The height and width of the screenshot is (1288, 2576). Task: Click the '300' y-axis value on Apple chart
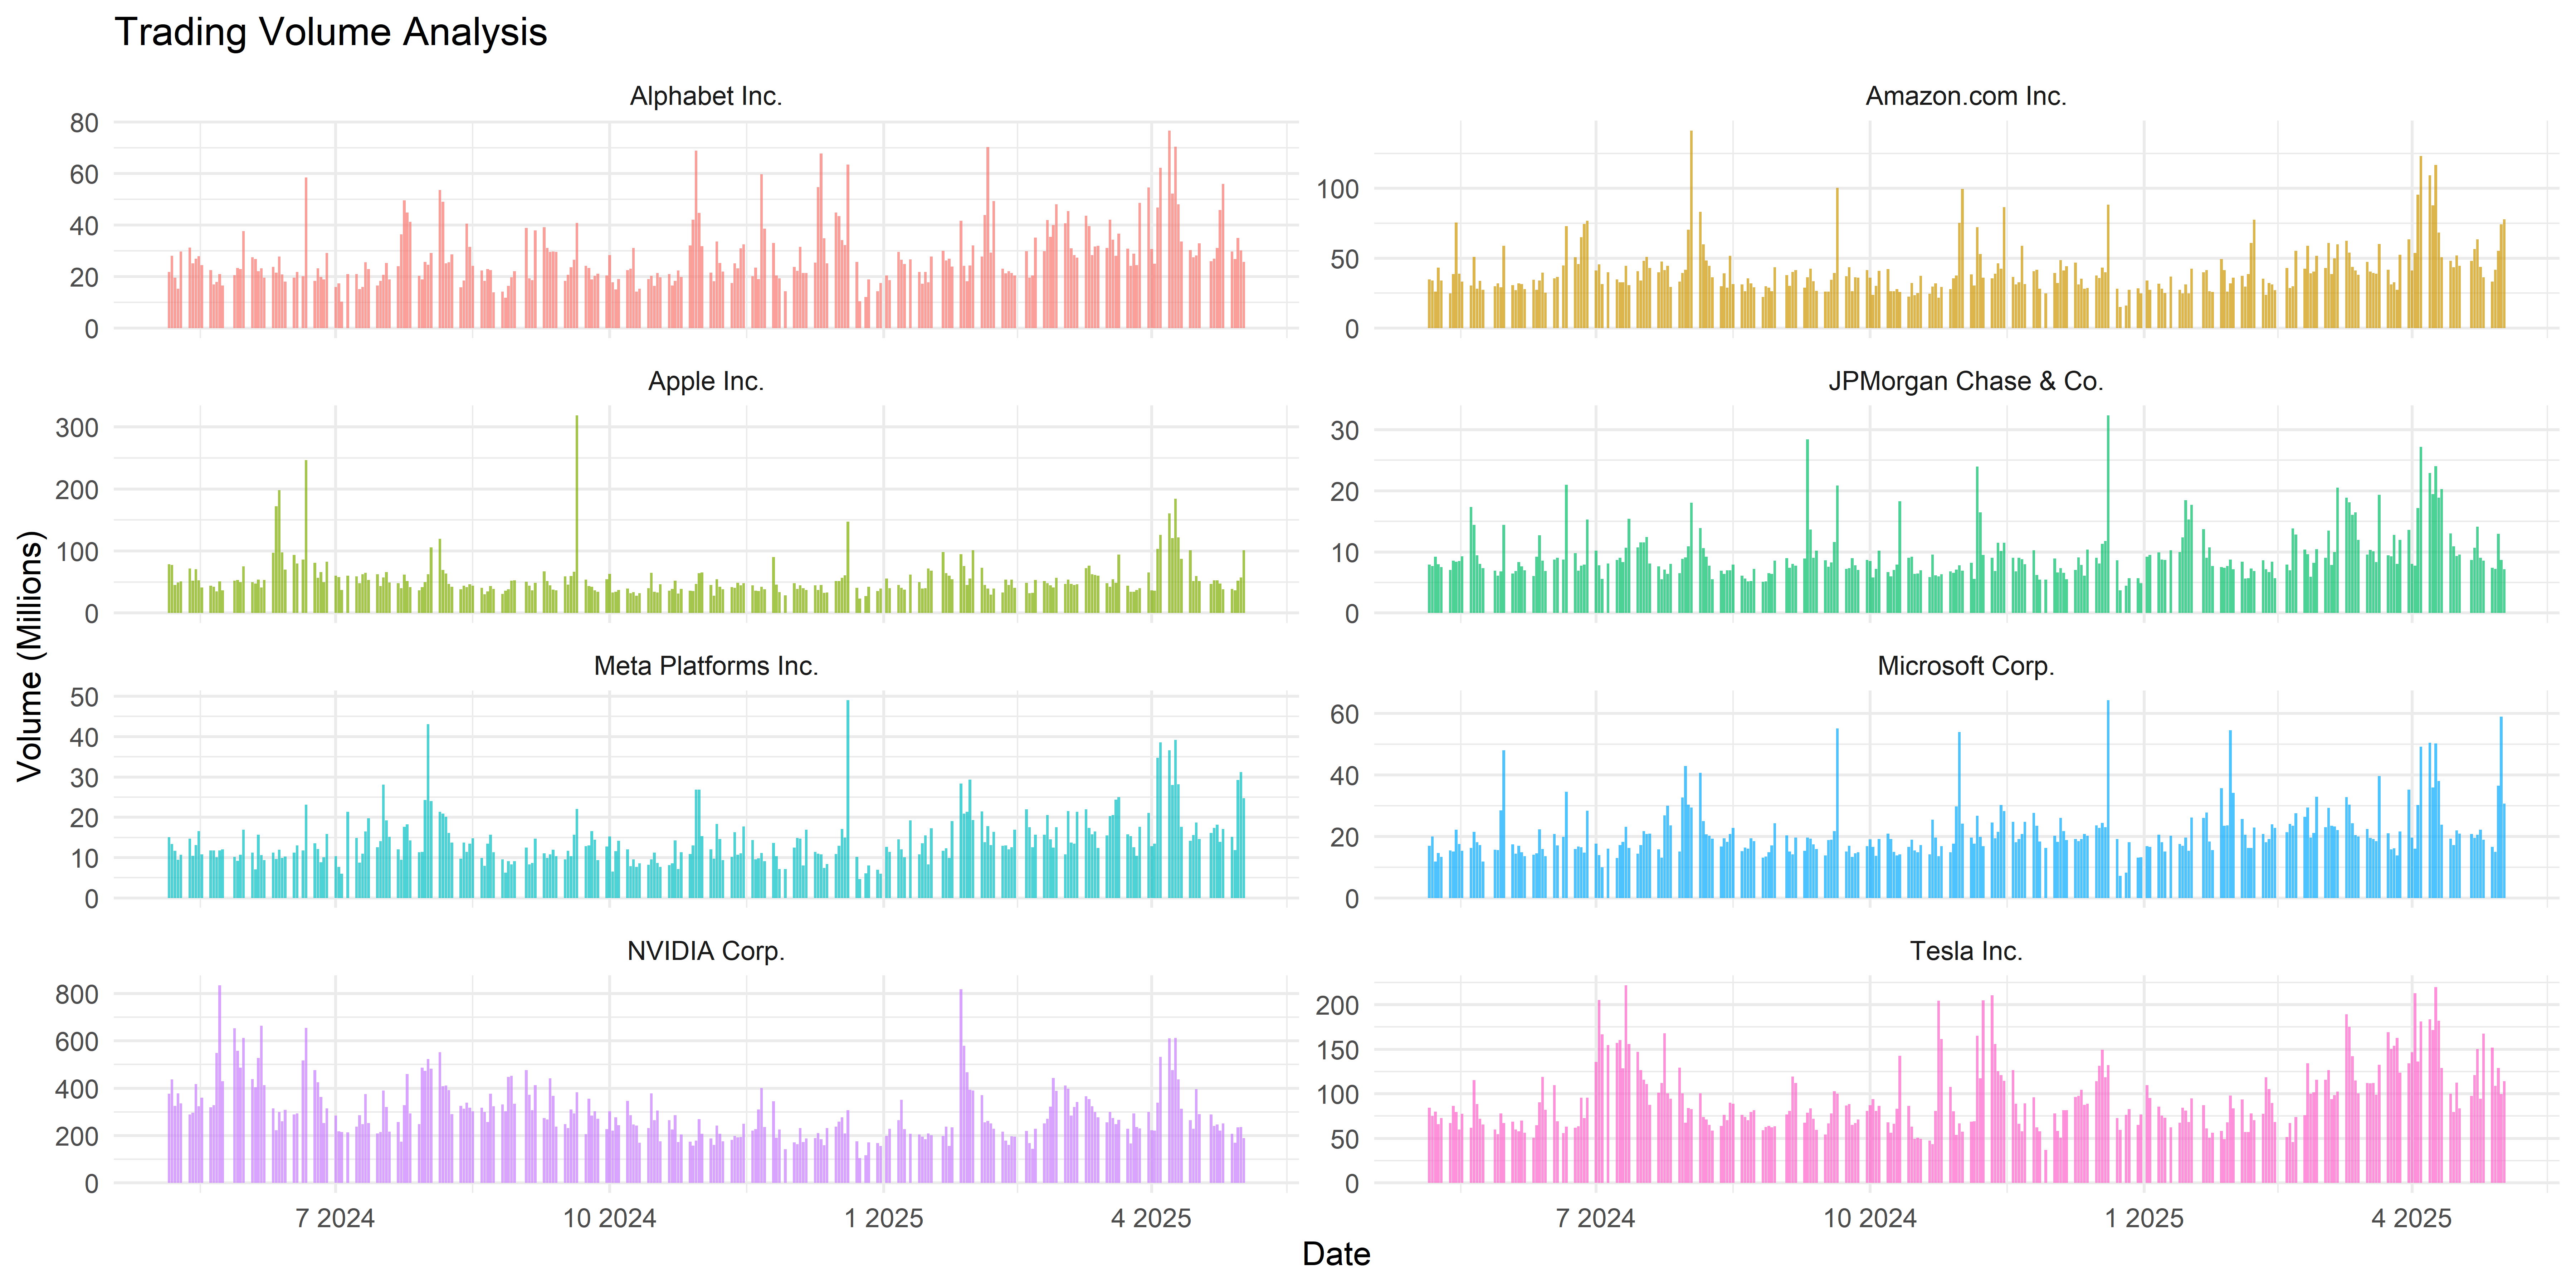click(77, 428)
